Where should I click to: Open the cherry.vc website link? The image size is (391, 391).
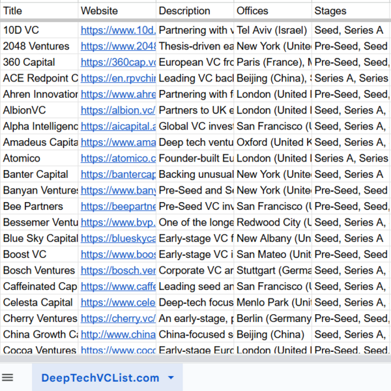[x=118, y=318]
